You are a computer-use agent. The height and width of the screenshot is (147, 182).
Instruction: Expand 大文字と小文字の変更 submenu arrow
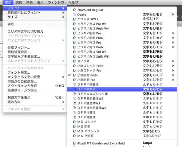(63, 77)
